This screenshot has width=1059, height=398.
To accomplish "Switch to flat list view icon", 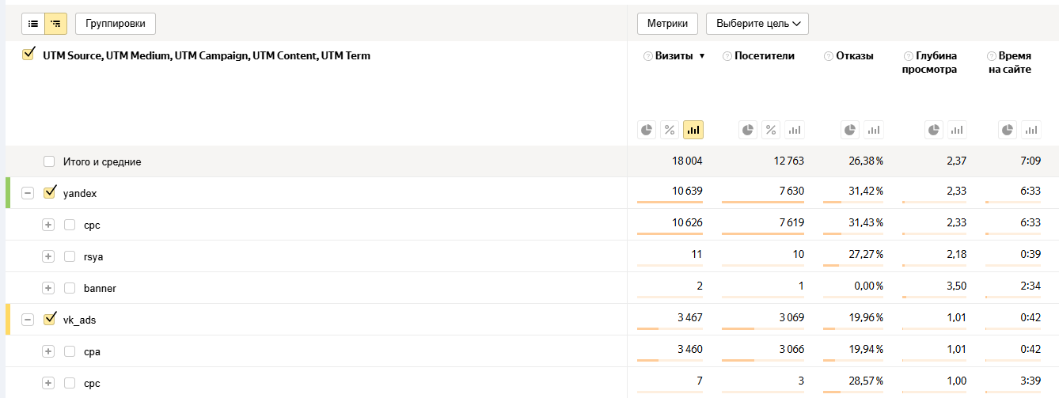I will tap(33, 24).
